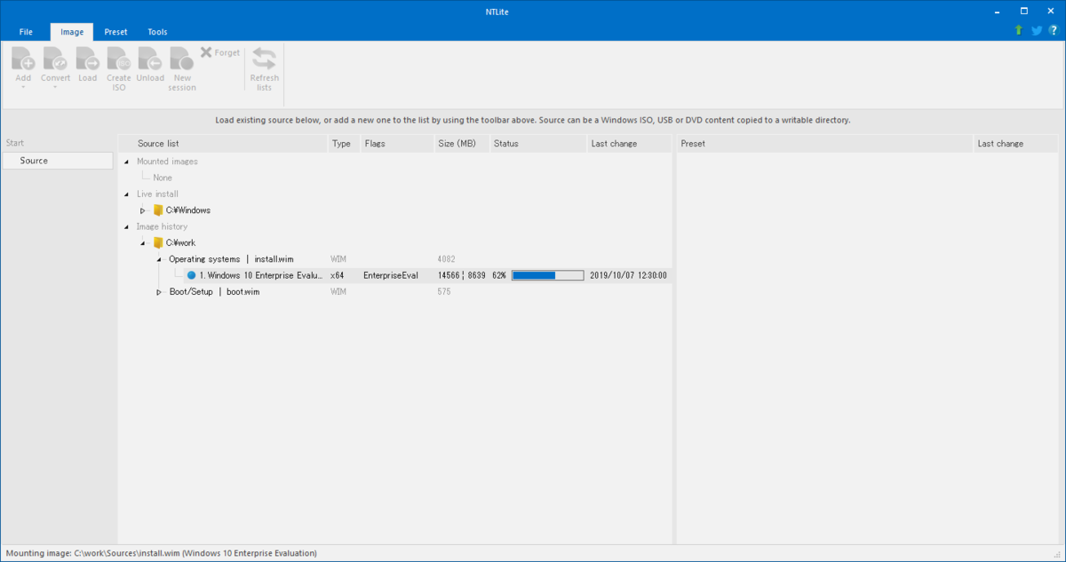The image size is (1066, 562).
Task: Switch to the Preset tab
Action: [115, 32]
